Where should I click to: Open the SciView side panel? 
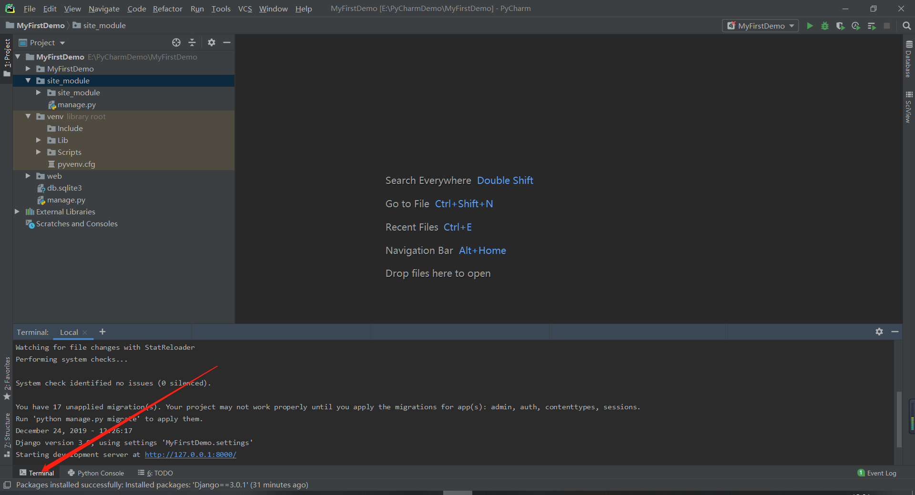[x=909, y=107]
